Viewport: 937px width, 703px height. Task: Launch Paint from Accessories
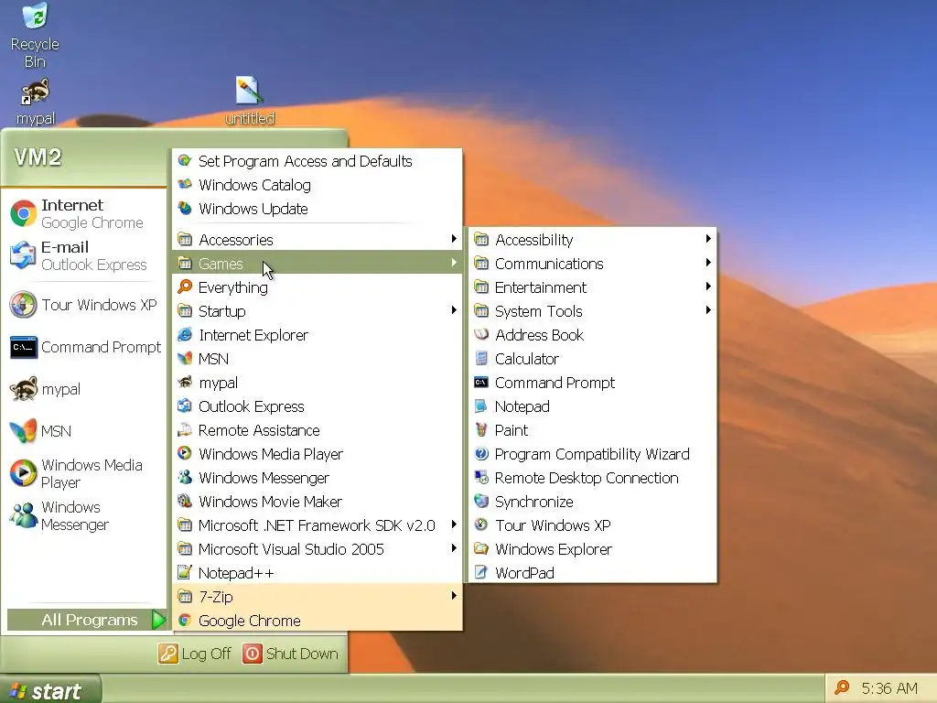pos(593,430)
